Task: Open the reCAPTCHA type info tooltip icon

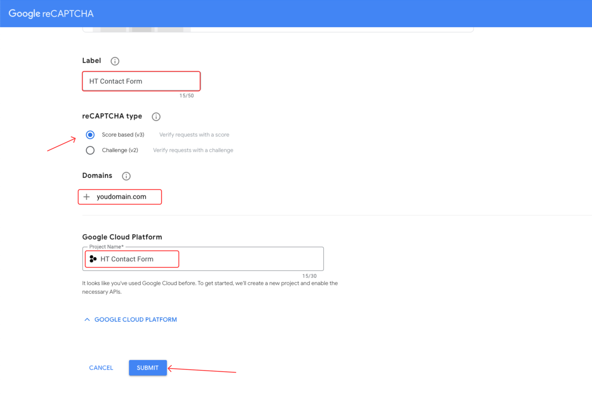Action: click(x=156, y=117)
